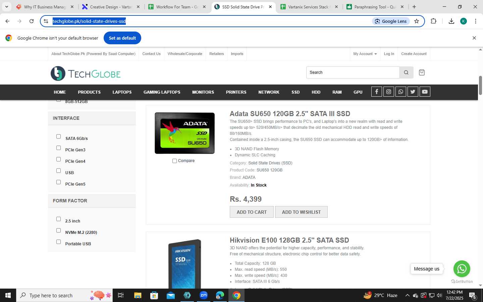Screen dimensions: 483x302
Task: Open Task View on taskbar
Action: pos(121,295)
